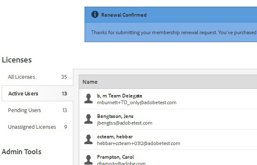Open the All Licenses tab
The height and width of the screenshot is (165, 257).
37,77
